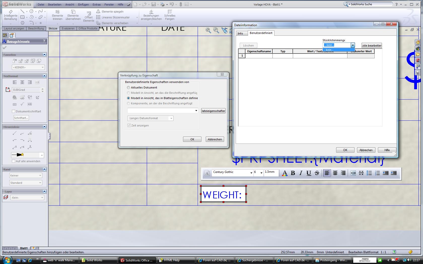Click right align icon in Textformat

[30, 82]
